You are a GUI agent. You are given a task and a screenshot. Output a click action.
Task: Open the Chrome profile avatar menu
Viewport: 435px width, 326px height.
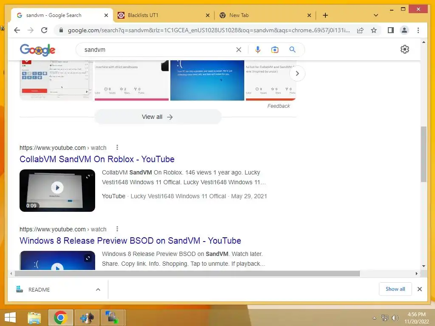click(x=404, y=30)
